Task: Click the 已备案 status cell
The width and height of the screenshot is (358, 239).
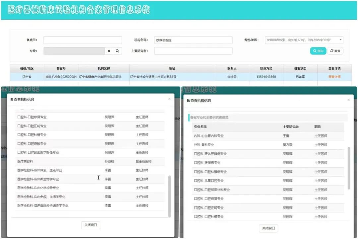Action: (x=300, y=77)
